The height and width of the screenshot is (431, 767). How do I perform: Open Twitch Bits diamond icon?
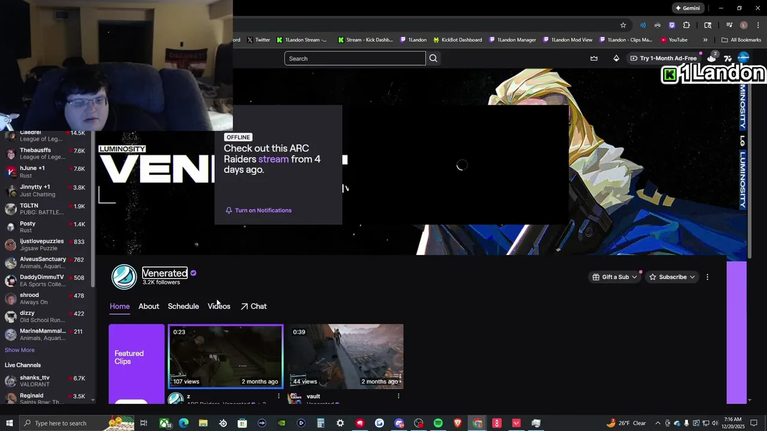(x=616, y=58)
